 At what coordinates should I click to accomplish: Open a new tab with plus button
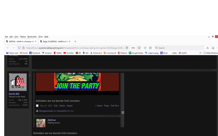tap(75, 41)
